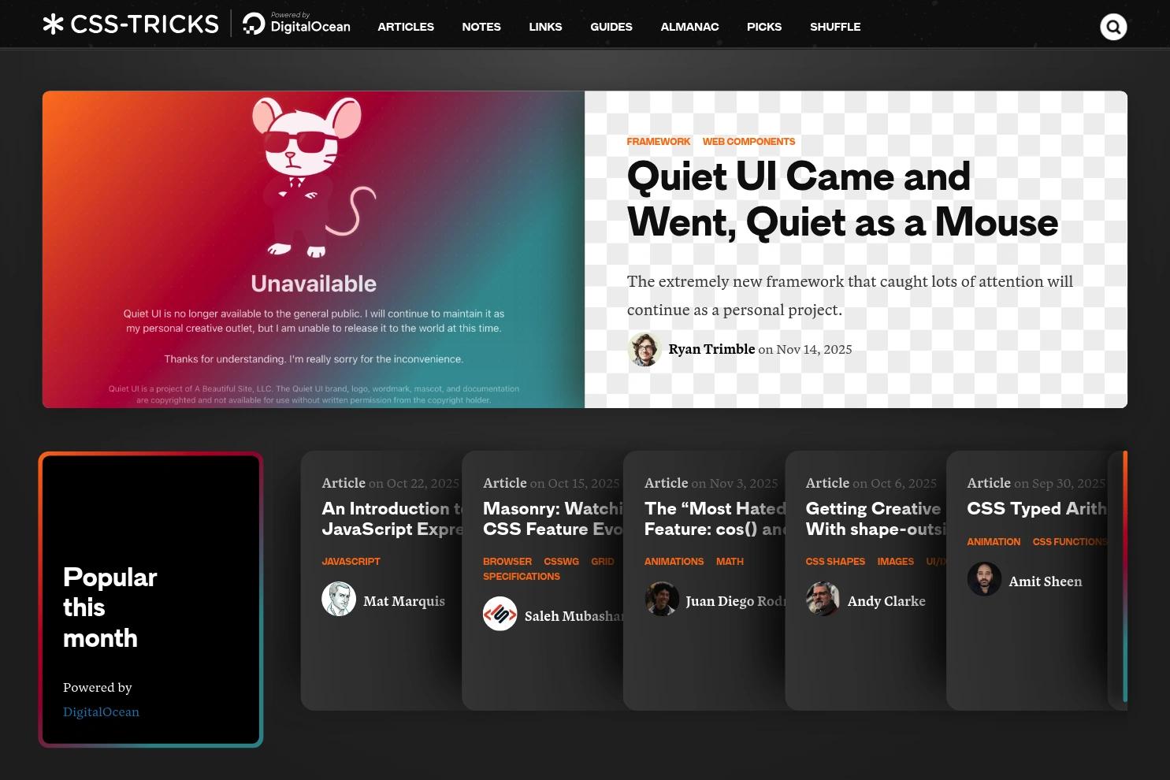Screen dimensions: 1170x780
Task: Select the JavaScript tag on first card
Action: coord(351,562)
